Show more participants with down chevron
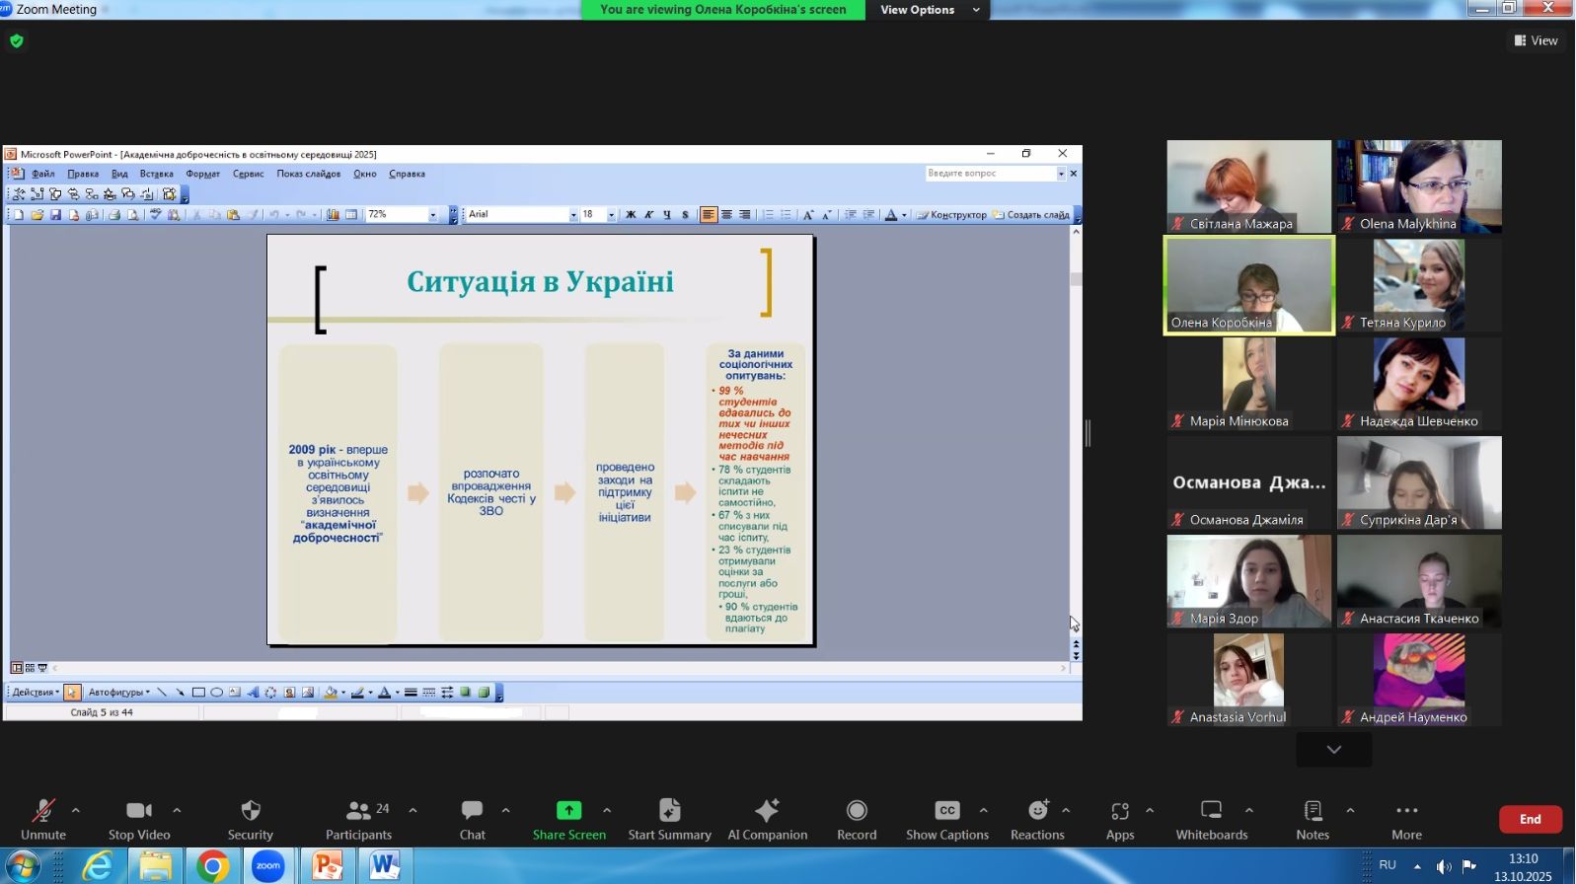 tap(1333, 750)
